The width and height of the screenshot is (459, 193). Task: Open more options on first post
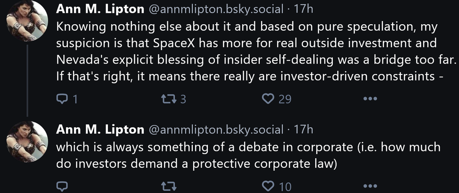click(x=369, y=98)
